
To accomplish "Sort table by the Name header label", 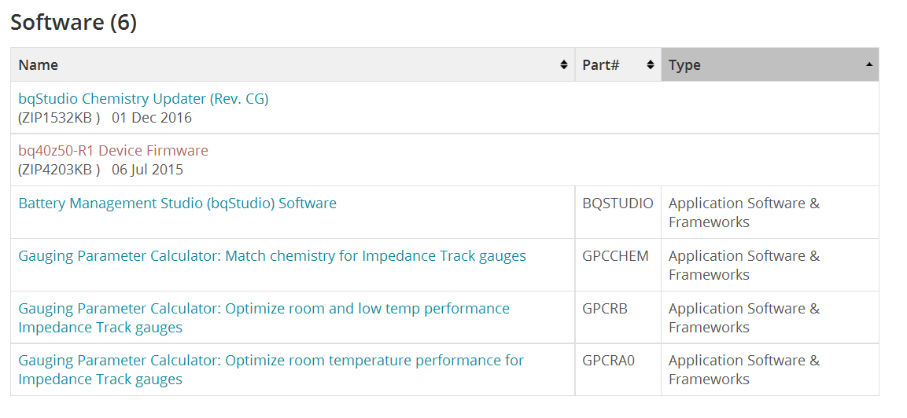I will click(39, 64).
